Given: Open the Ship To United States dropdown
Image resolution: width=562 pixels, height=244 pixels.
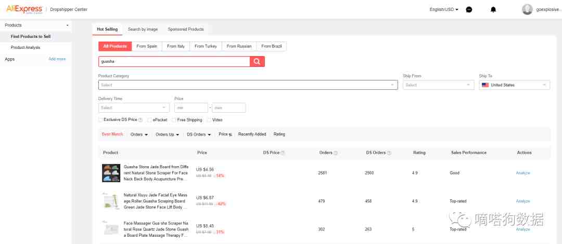Looking at the screenshot, I should (514, 85).
